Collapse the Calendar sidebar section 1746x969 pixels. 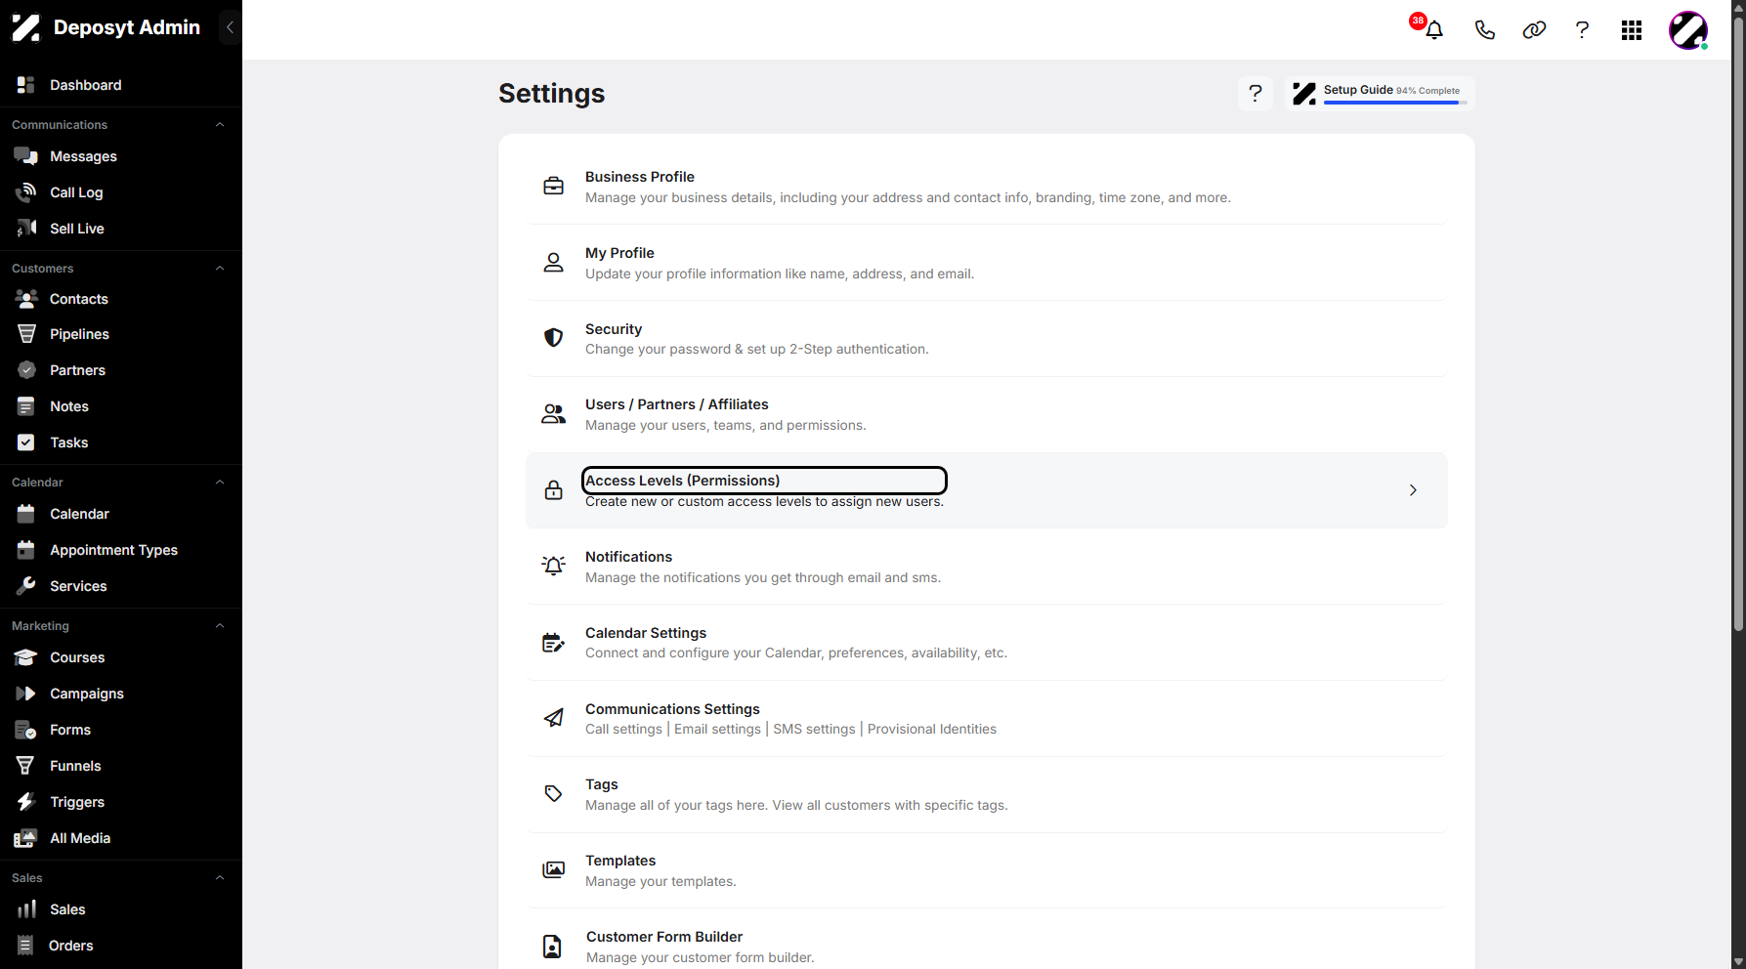pos(220,483)
